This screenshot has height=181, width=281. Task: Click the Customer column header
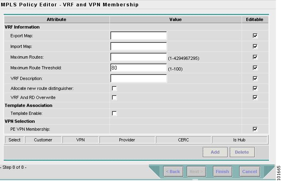pyautogui.click(x=43, y=140)
